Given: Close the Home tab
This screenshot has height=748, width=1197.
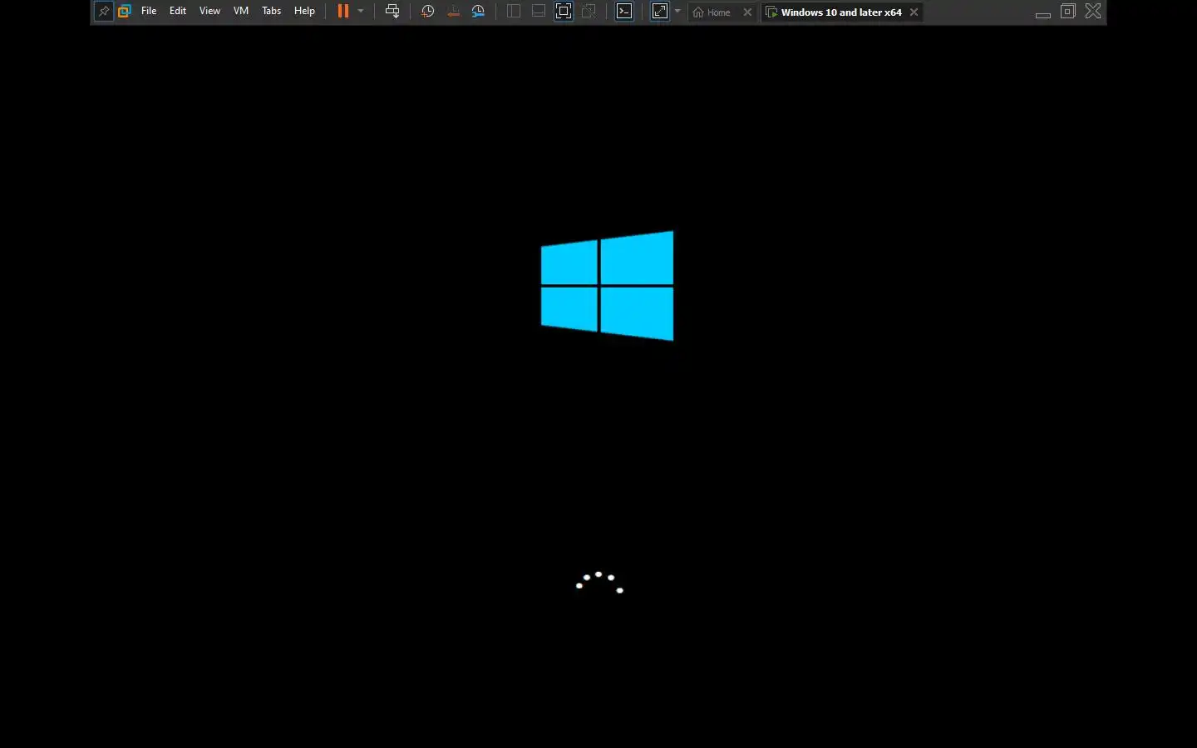Looking at the screenshot, I should click(x=747, y=12).
